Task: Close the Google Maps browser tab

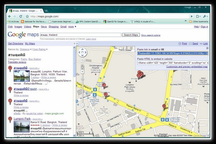Action: (x=41, y=11)
